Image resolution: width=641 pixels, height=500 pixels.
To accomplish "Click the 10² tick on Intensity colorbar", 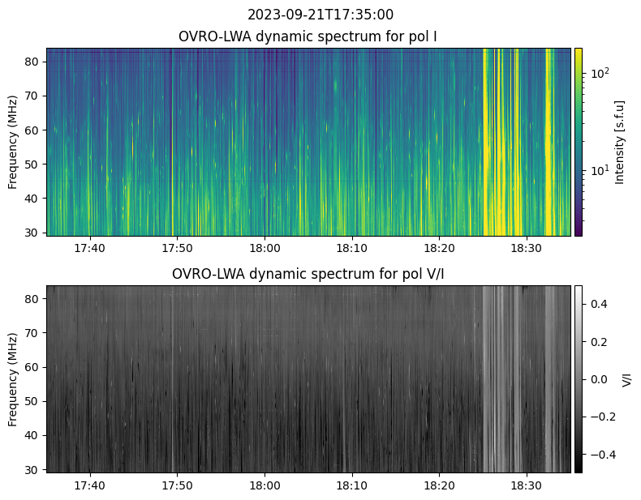I will pos(599,74).
